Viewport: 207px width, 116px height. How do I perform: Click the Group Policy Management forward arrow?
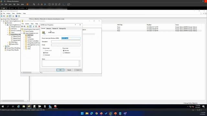point(4,16)
